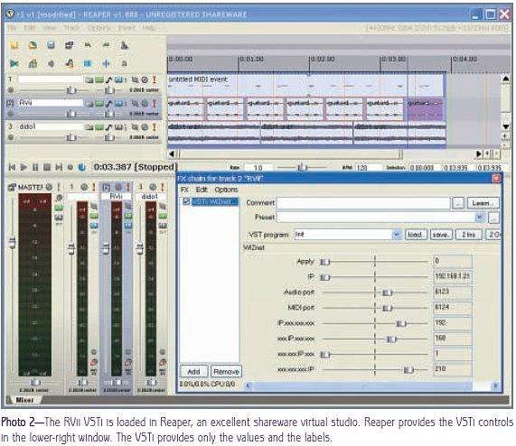Jump to project end with the skip-forward button
Viewport: 516px width, 446px height.
point(59,167)
